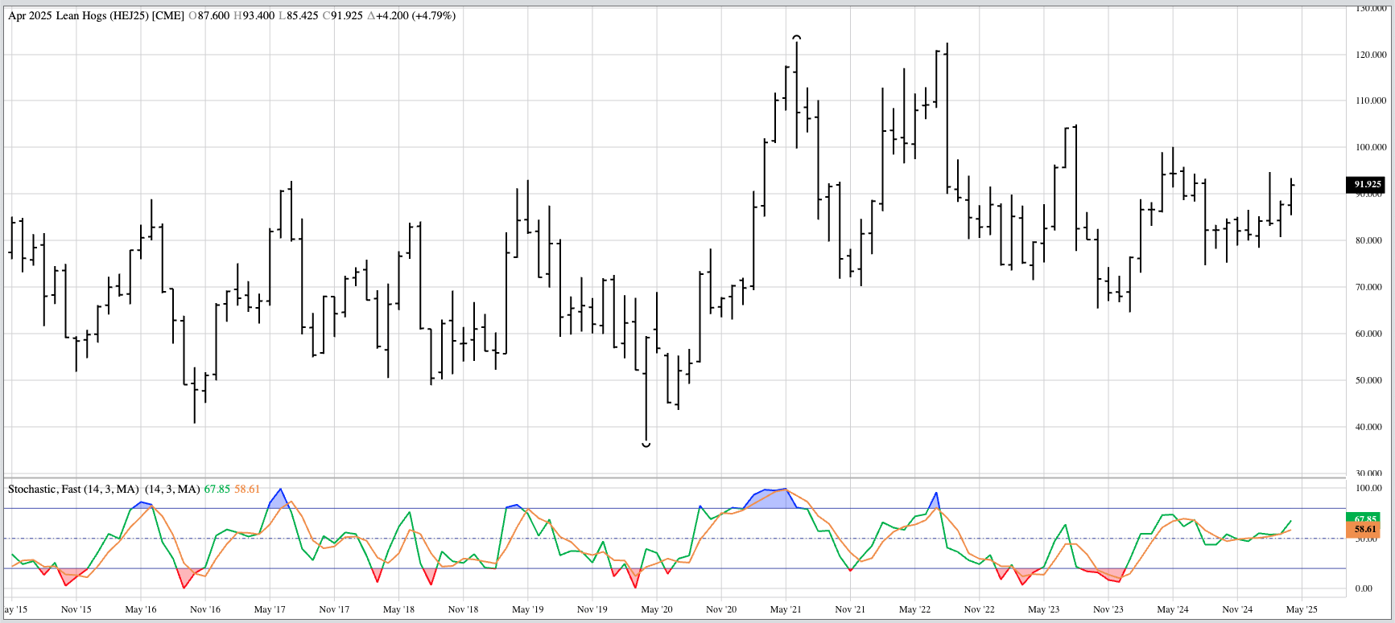Click the Stochastic, Fast indicator label
The width and height of the screenshot is (1395, 623).
pos(73,490)
